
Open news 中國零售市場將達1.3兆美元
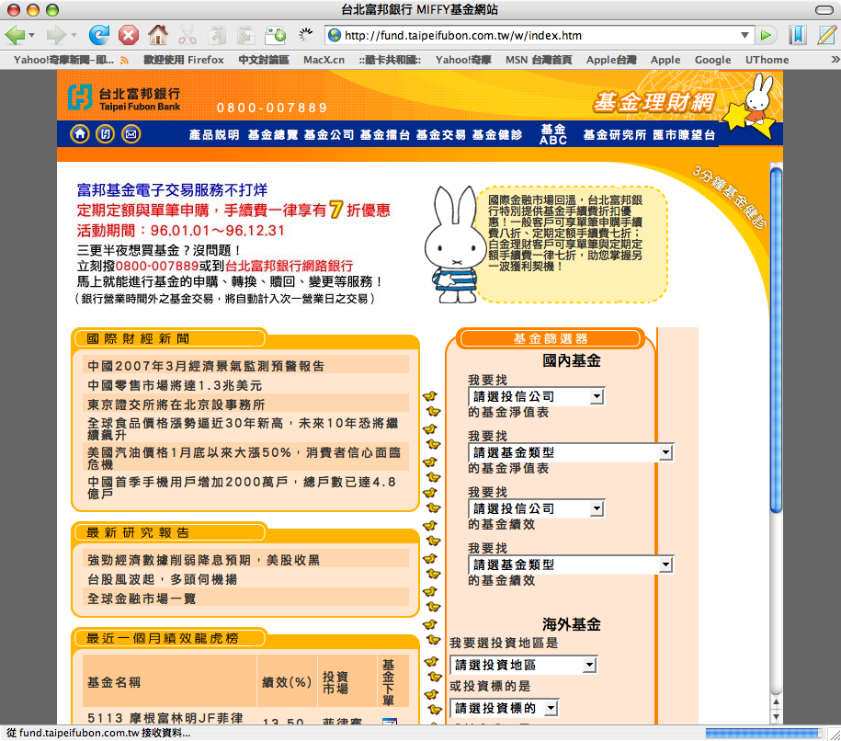pos(175,385)
